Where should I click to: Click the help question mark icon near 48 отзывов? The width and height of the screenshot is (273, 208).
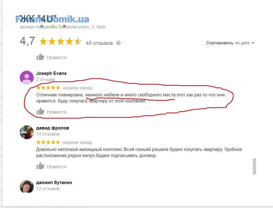(118, 43)
